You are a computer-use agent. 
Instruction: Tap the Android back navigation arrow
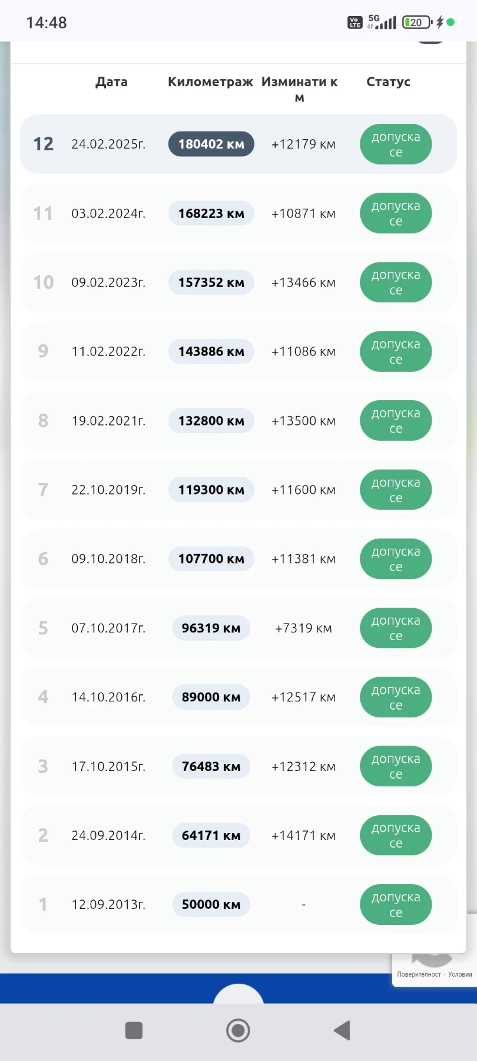click(342, 1030)
